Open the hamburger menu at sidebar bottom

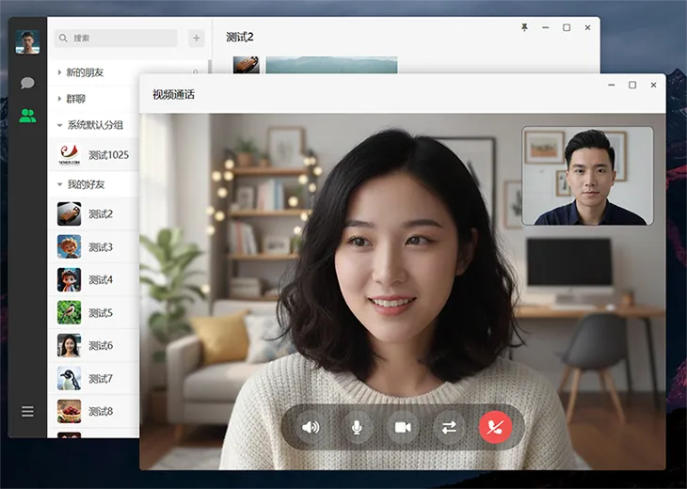coord(27,411)
